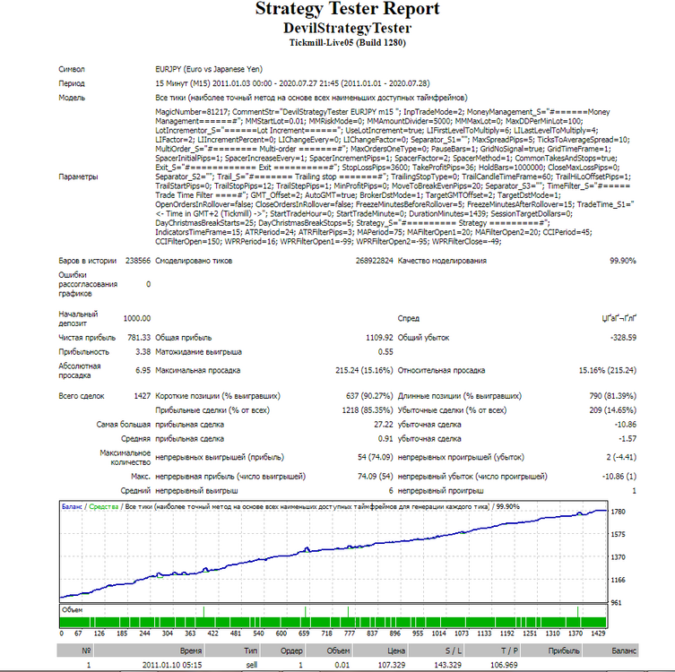Click the net profit value 781.33
Viewport: 675px width, 672px height.
pos(139,338)
